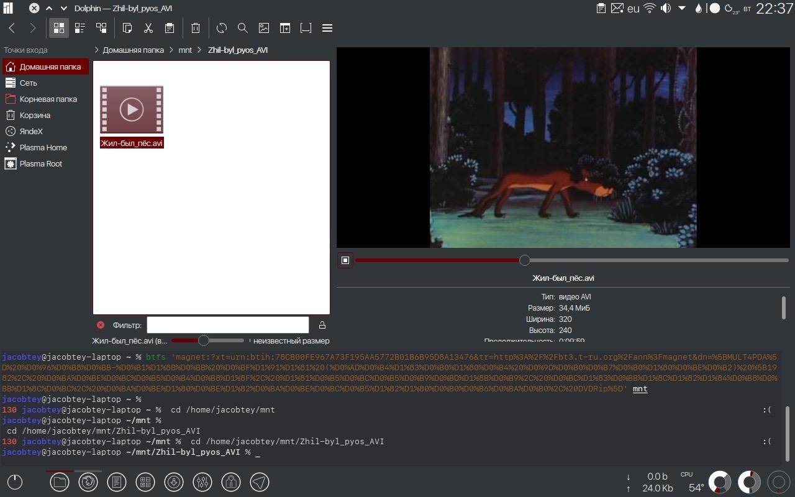Viewport: 795px width, 497px height.
Task: Expand breadcrumb chevron before mnt
Action: (x=171, y=50)
